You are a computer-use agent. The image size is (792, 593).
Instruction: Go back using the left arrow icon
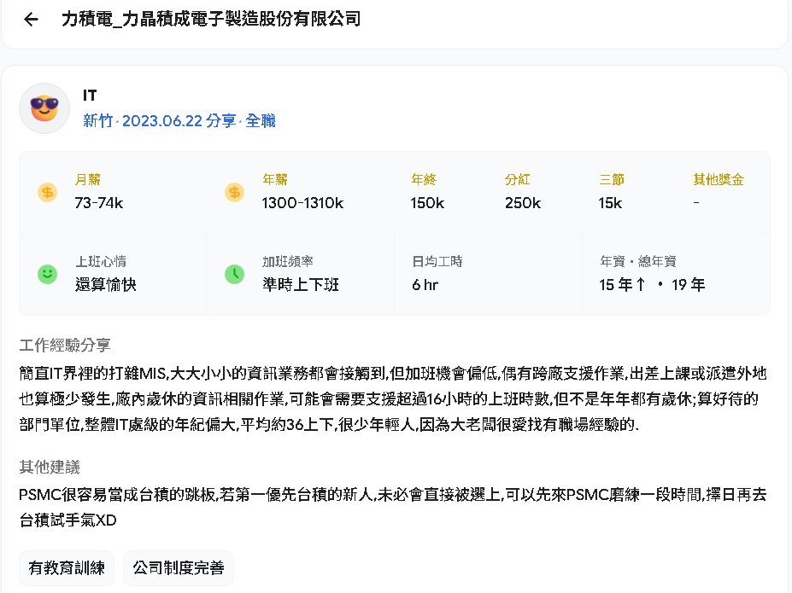pyautogui.click(x=32, y=19)
